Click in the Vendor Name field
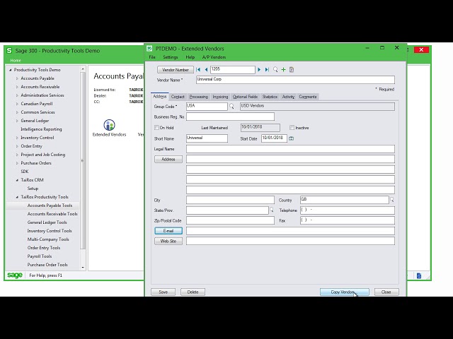This screenshot has height=339, width=453. click(295, 80)
